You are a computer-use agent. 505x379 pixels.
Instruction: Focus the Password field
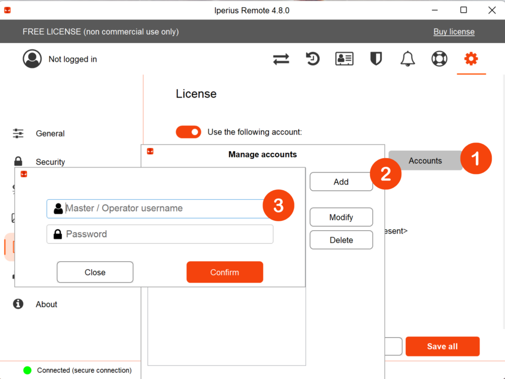(x=160, y=234)
